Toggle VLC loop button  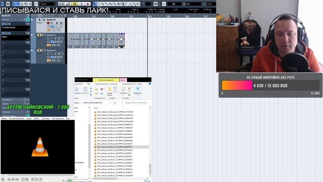pyautogui.click(x=36, y=179)
